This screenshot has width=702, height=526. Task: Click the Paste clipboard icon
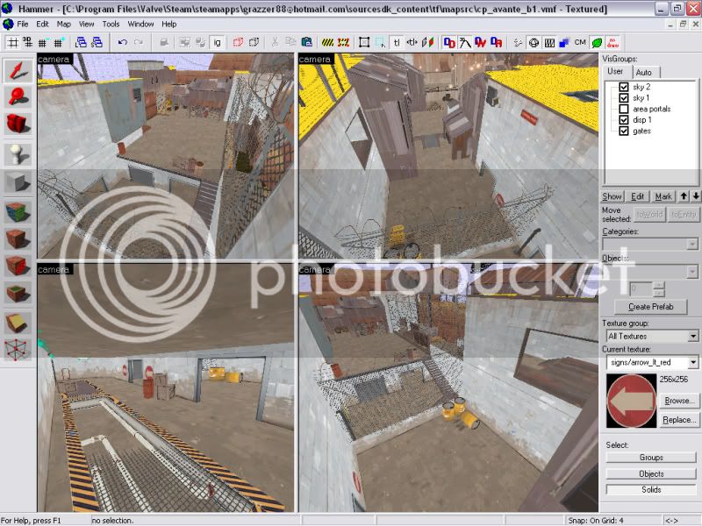click(x=306, y=42)
